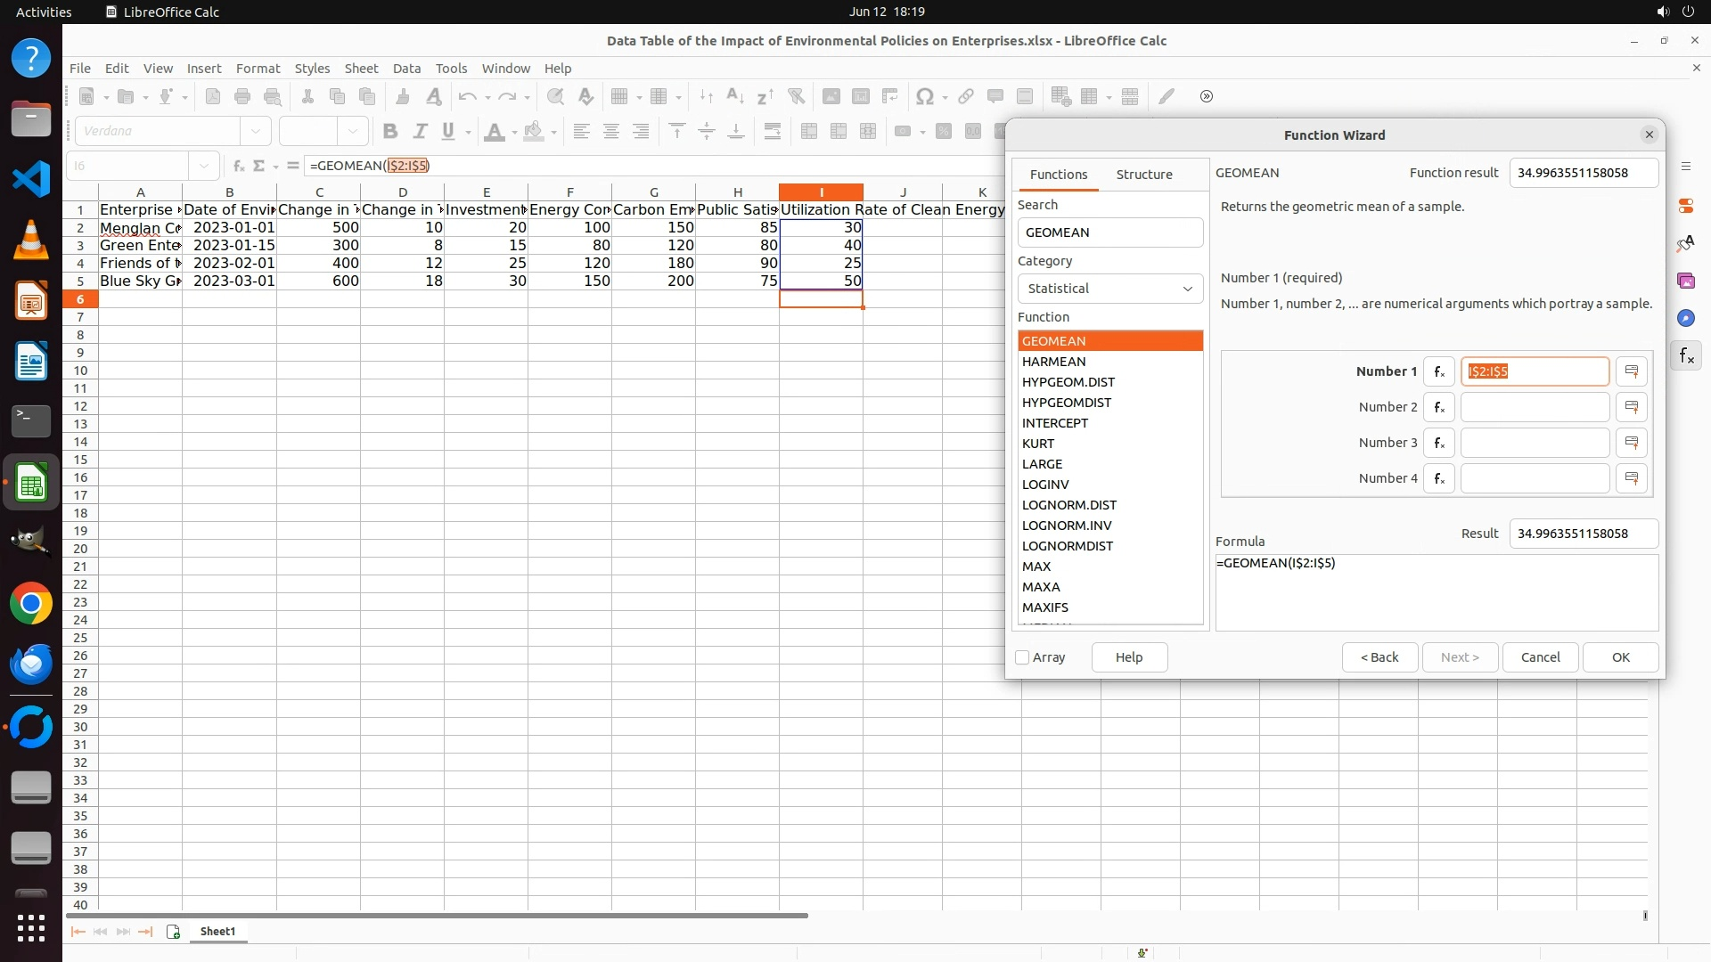Toggle Bold formatting
This screenshot has width=1711, height=962.
389,131
